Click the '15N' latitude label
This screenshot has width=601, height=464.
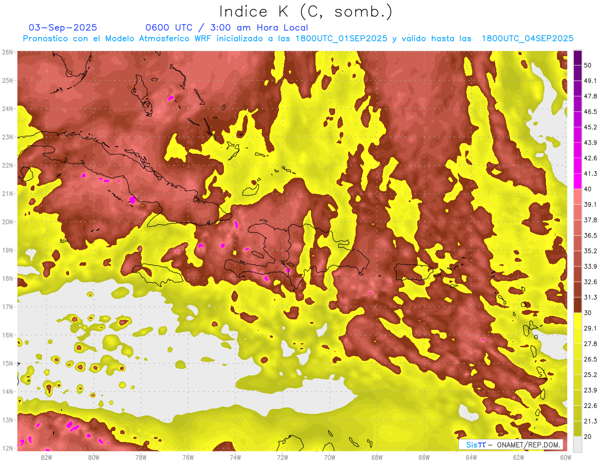[x=8, y=363]
